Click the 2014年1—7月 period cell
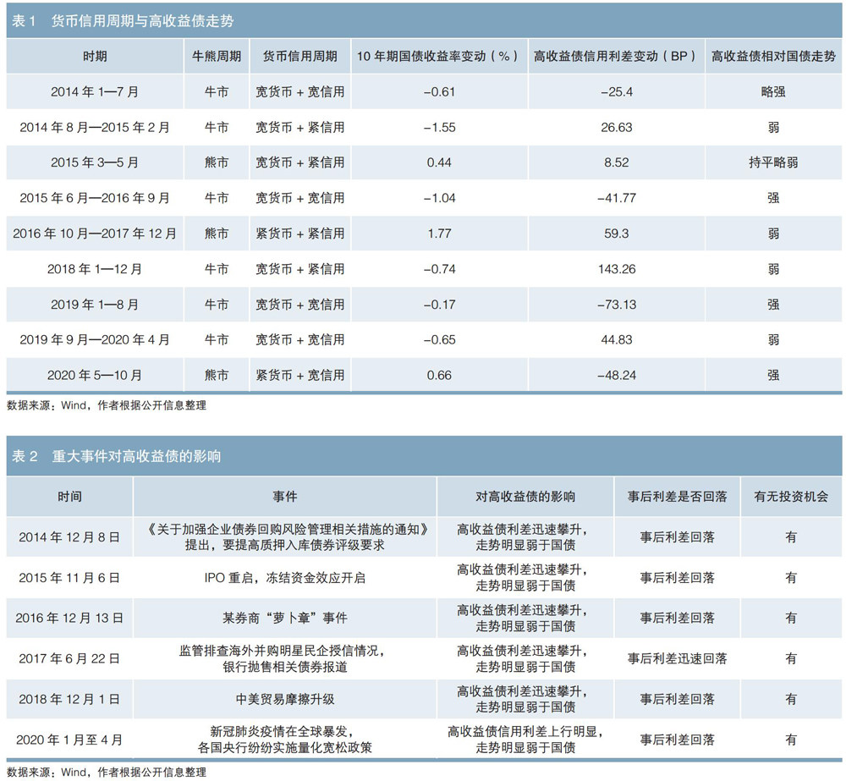This screenshot has height=781, width=846. tap(95, 92)
